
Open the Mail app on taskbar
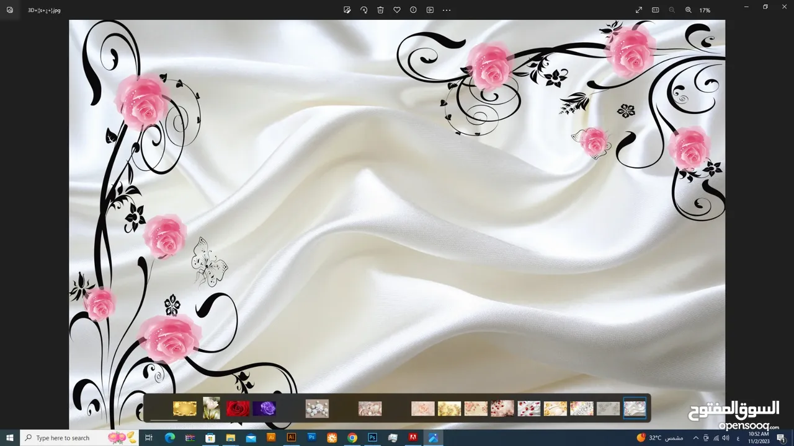coord(251,438)
